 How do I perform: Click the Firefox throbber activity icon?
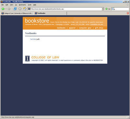pos(128,5)
